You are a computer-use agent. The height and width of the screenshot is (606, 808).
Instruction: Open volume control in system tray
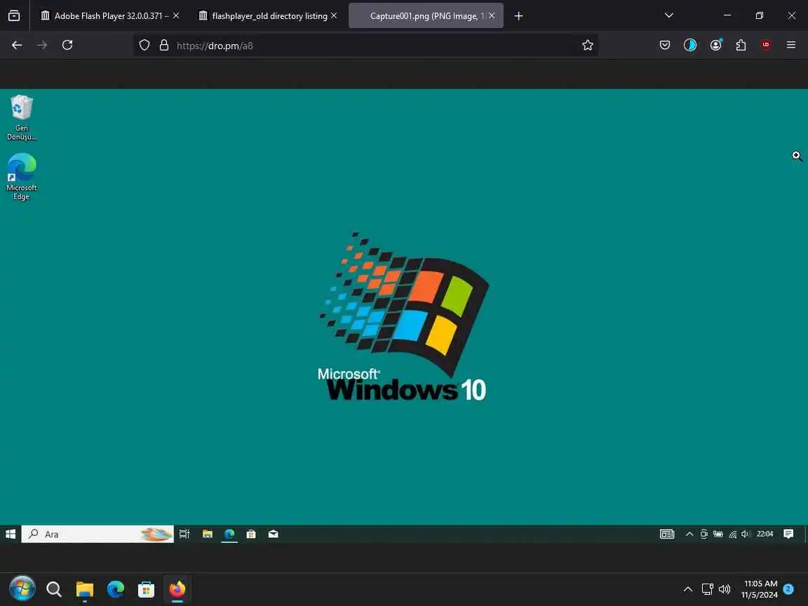[x=725, y=589]
